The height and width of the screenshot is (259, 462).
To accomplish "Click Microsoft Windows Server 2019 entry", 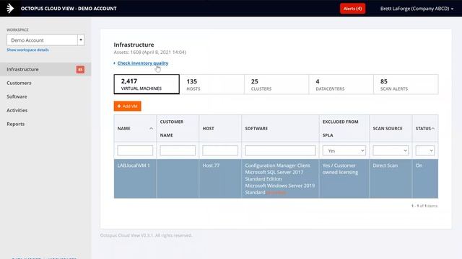I will 279,186.
